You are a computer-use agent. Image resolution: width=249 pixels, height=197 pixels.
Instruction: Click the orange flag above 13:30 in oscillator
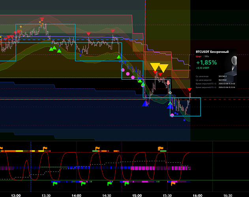pos(44,149)
